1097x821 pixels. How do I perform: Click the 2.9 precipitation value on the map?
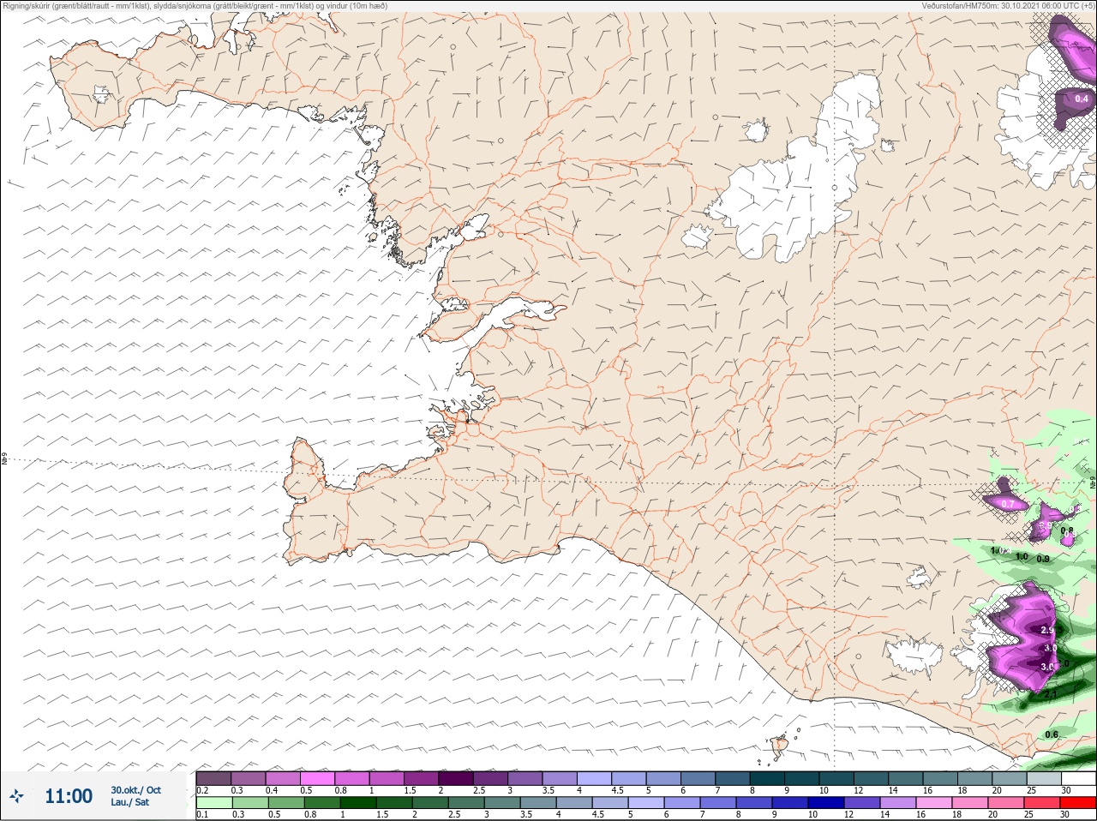point(1047,630)
